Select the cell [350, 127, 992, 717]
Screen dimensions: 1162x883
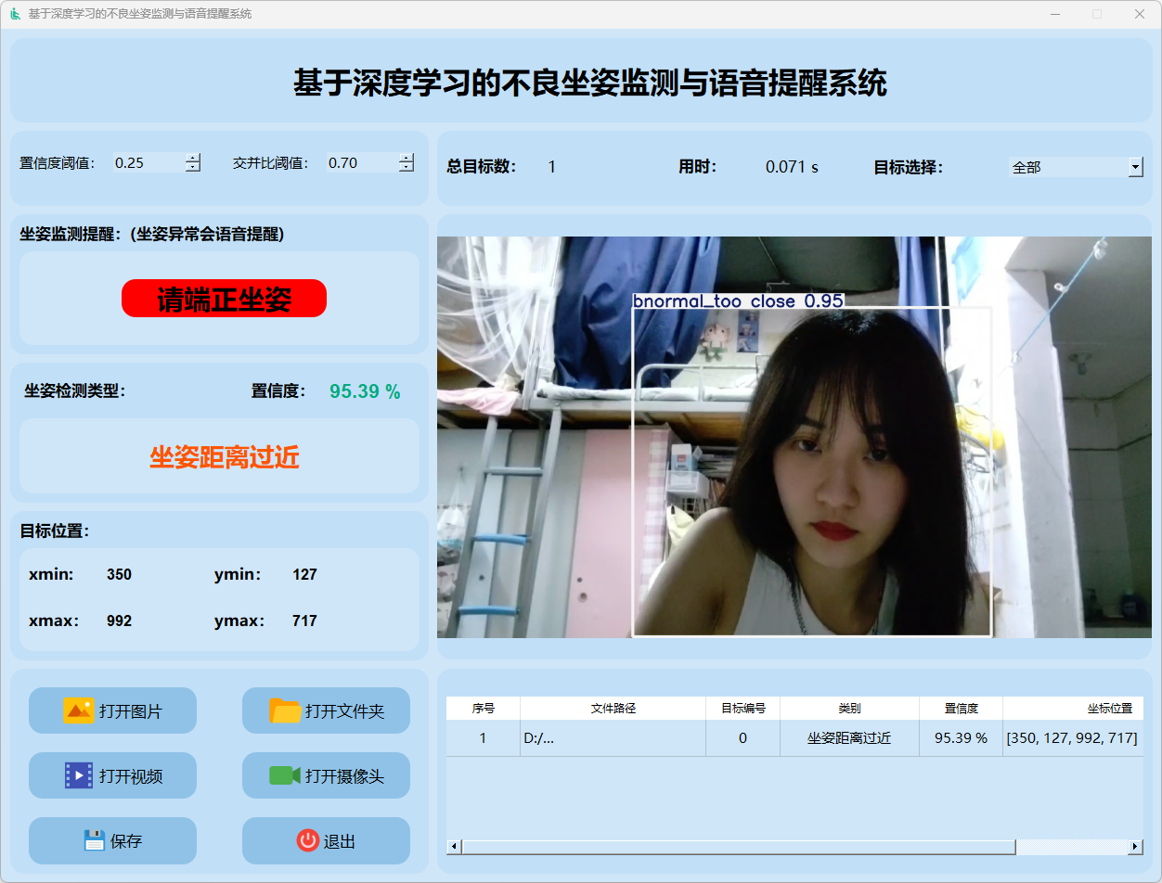[1074, 738]
